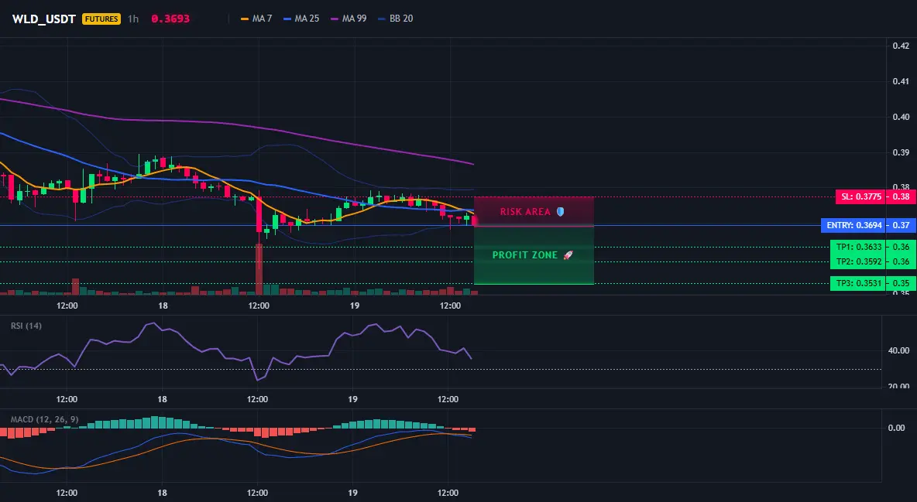Click the blue MA 25 color dash

[287, 19]
